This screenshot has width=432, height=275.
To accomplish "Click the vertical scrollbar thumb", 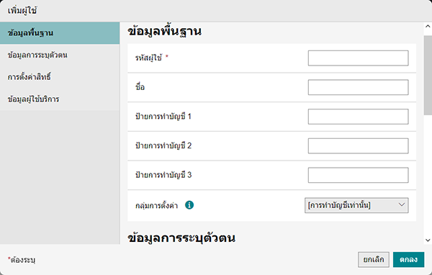I will coord(428,75).
